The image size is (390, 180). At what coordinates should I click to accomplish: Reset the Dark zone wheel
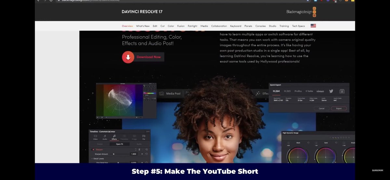tap(336, 143)
